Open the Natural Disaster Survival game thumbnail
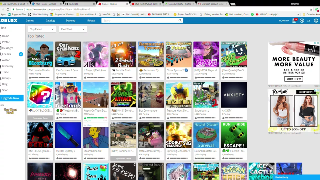Screen dimensions: 320x180 coord(206,135)
